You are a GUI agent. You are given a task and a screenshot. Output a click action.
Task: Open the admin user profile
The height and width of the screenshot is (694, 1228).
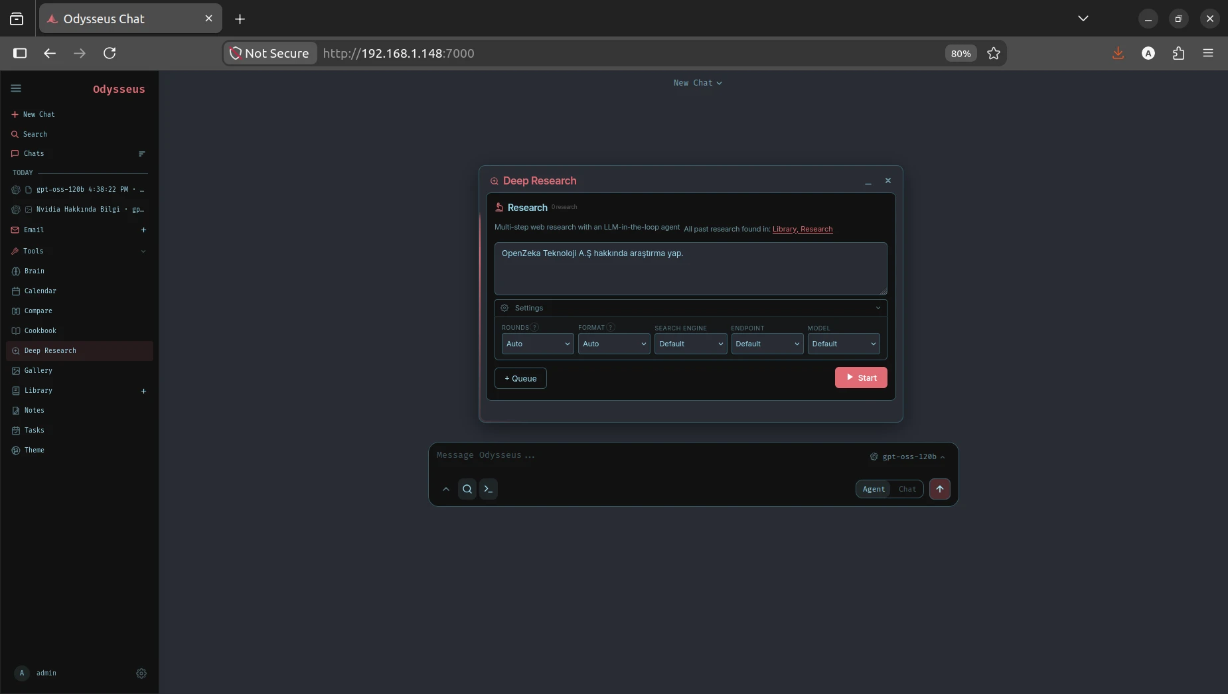pos(35,673)
